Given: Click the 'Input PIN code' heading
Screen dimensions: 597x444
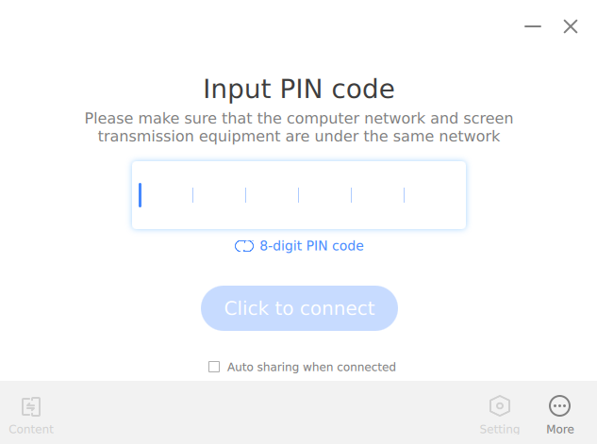Looking at the screenshot, I should [x=299, y=90].
